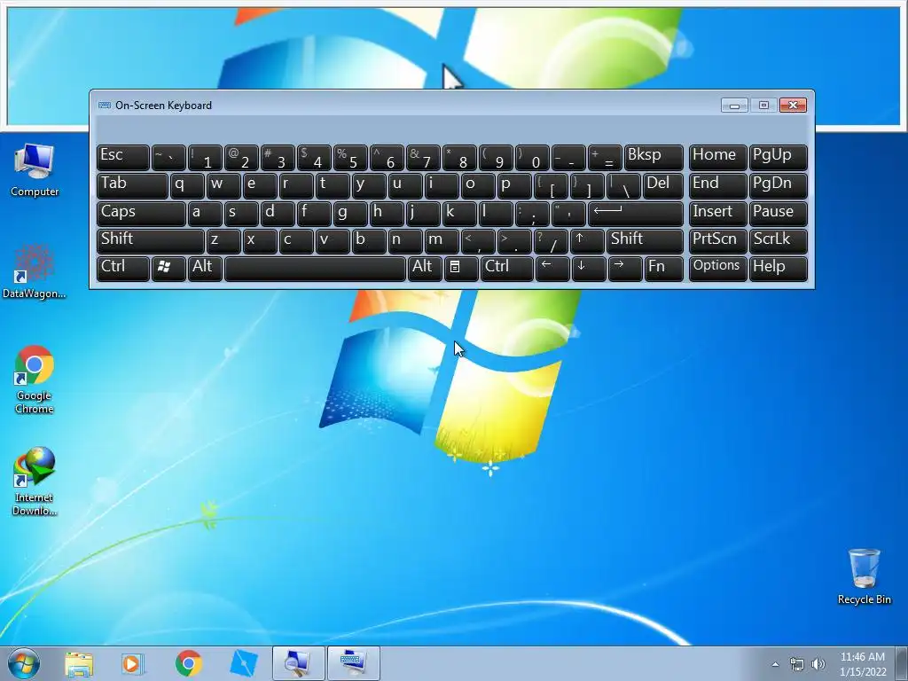Launch Windows Media Player from taskbar
This screenshot has height=681, width=908.
[x=132, y=663]
